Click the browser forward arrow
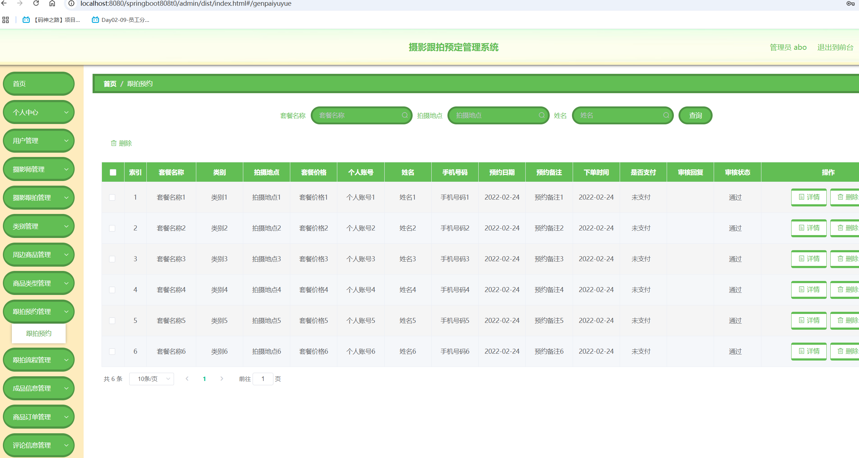 (20, 3)
